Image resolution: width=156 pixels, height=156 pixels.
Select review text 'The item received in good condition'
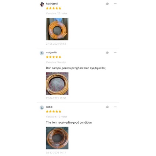coord(69,123)
